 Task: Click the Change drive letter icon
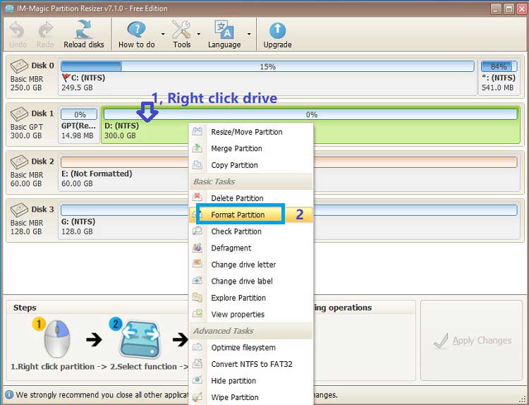[x=197, y=263]
